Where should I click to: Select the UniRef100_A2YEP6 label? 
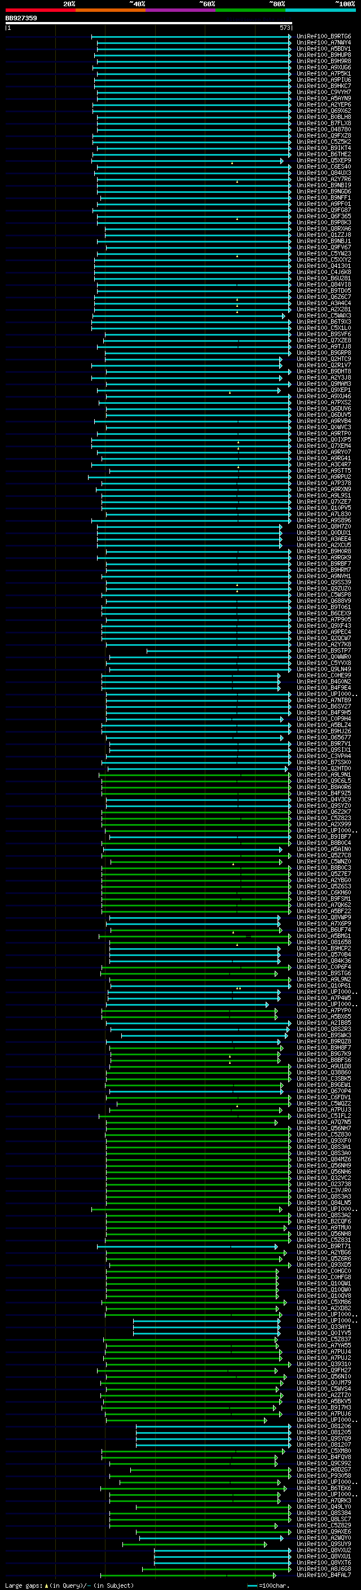click(324, 104)
